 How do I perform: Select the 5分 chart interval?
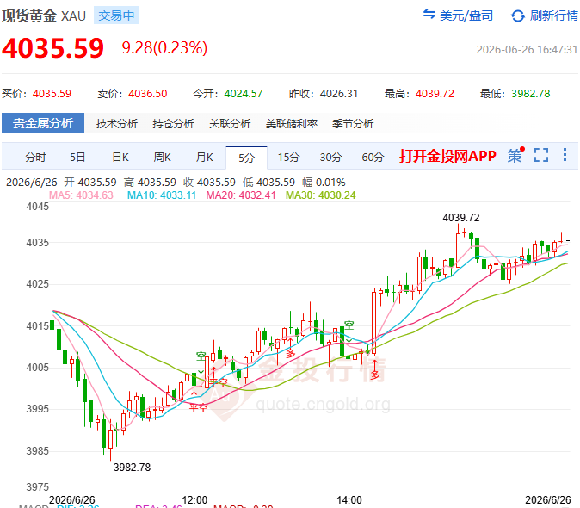coord(246,158)
